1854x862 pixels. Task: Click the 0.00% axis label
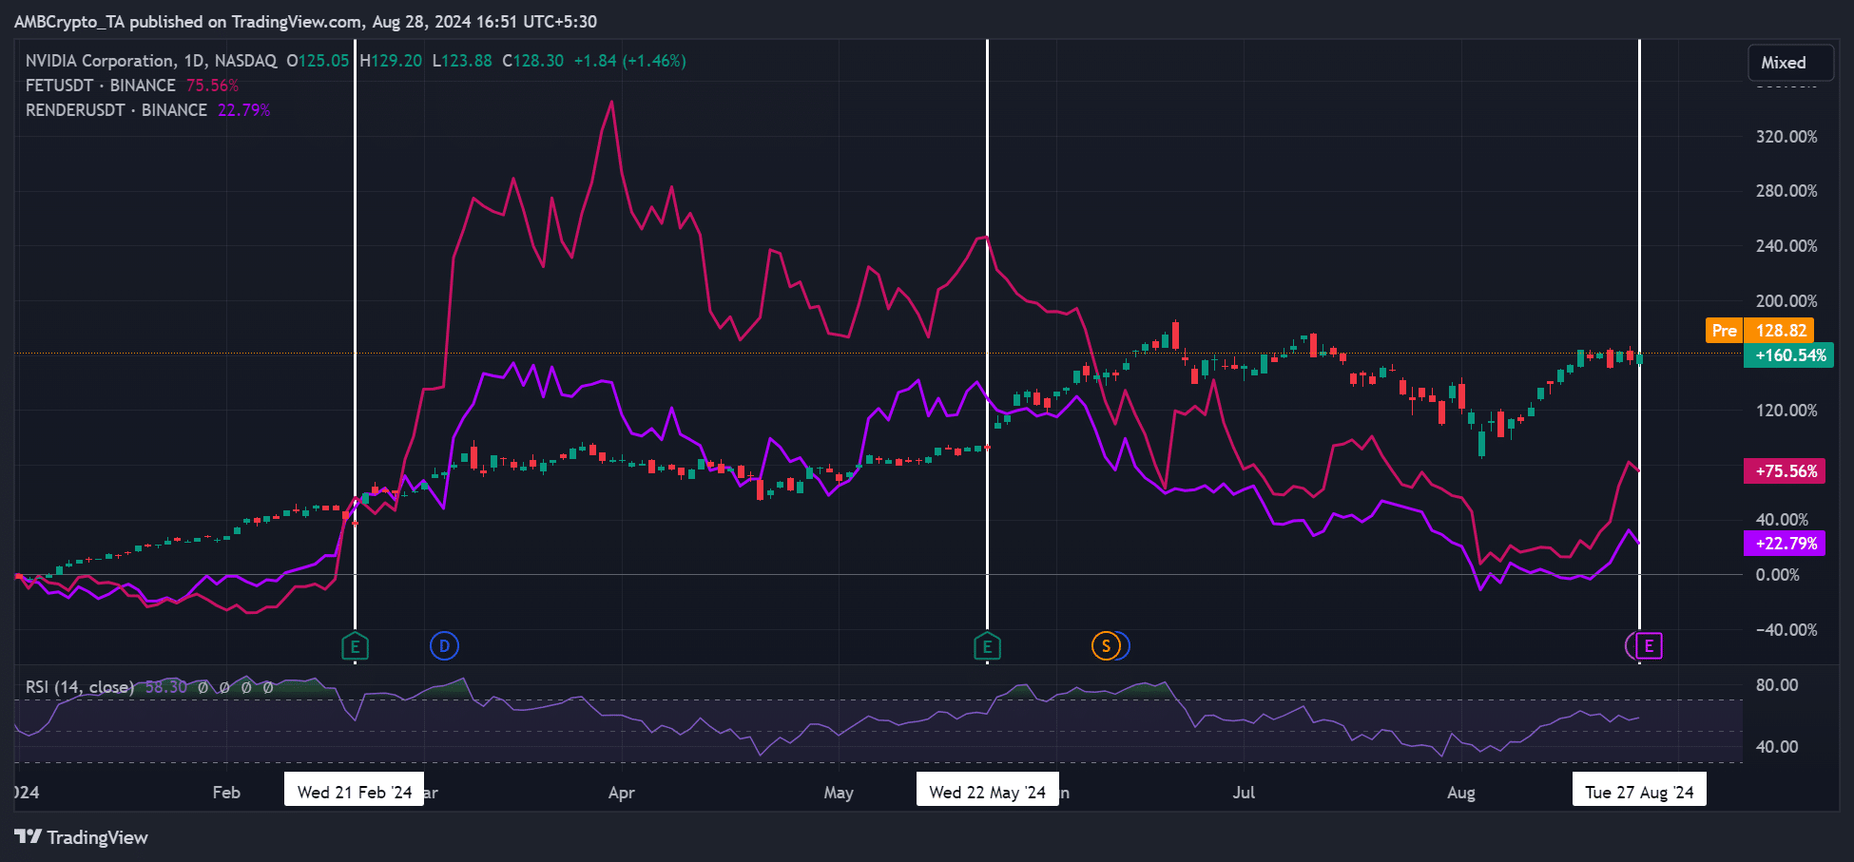1777,575
